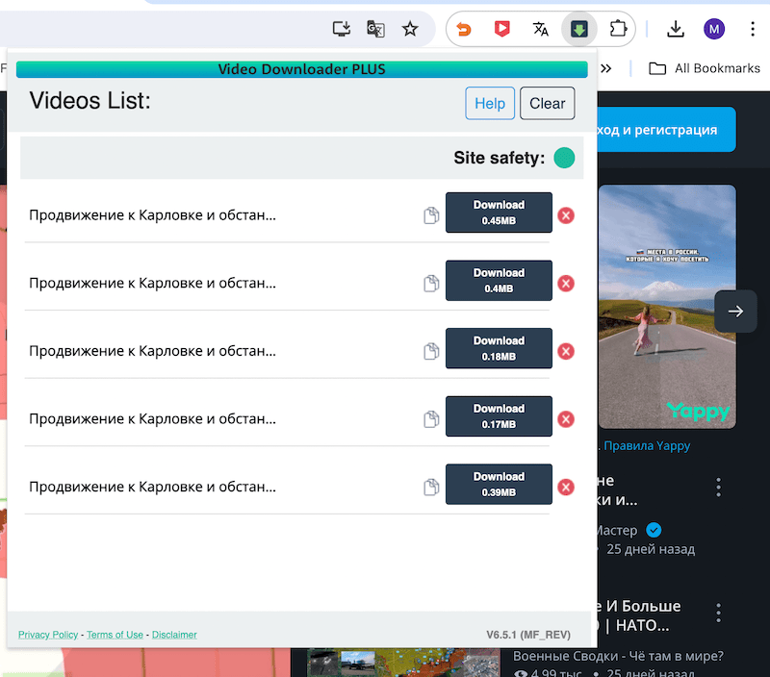
Task: Copy link for the 0.45MB video
Action: pos(431,215)
